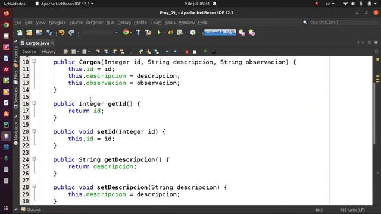This screenshot has height=214, width=381.
Task: Open the Run menu
Action: pos(110,23)
